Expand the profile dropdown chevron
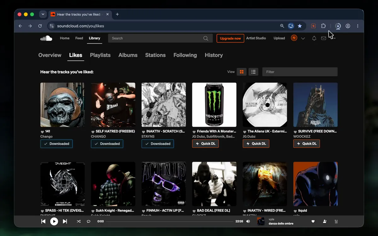The image size is (378, 236). tap(303, 38)
